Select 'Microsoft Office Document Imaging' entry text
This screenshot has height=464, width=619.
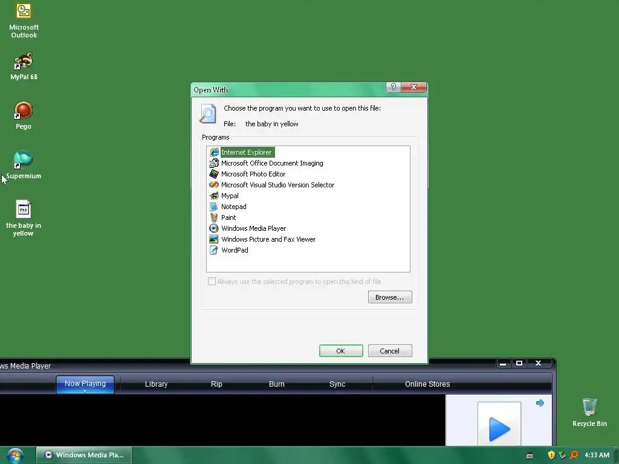(272, 163)
